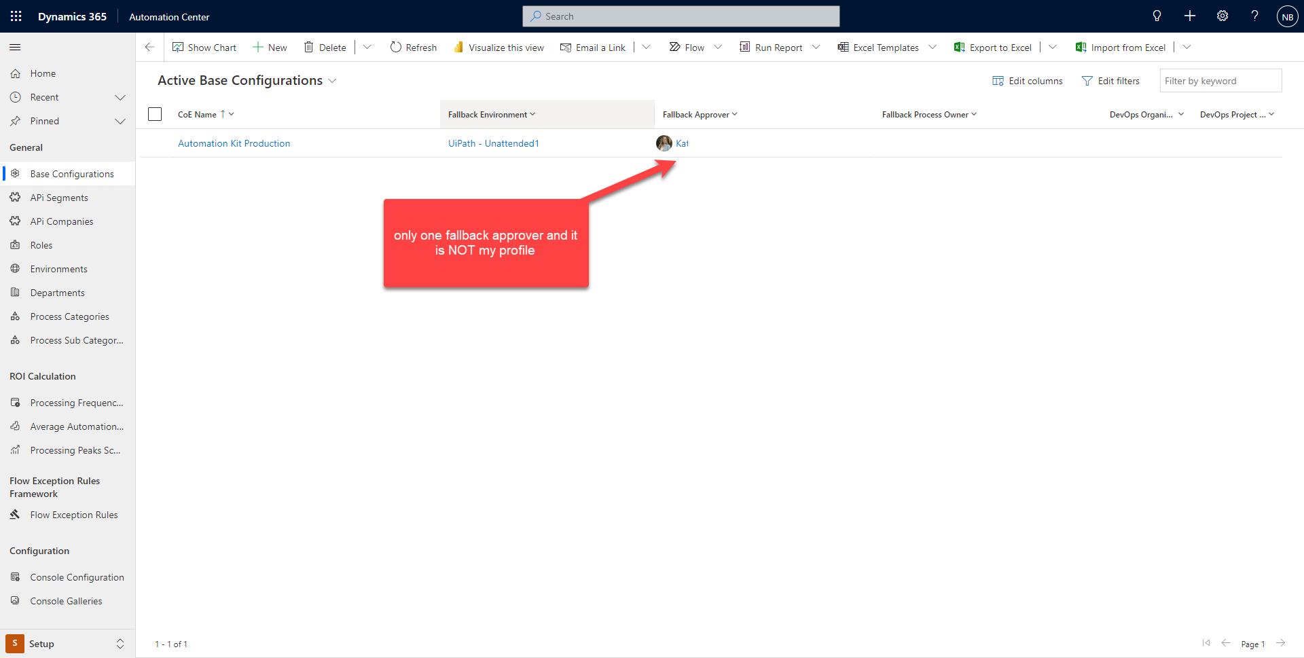Toggle the hamburger menu to collapse the sidebar

tap(15, 47)
